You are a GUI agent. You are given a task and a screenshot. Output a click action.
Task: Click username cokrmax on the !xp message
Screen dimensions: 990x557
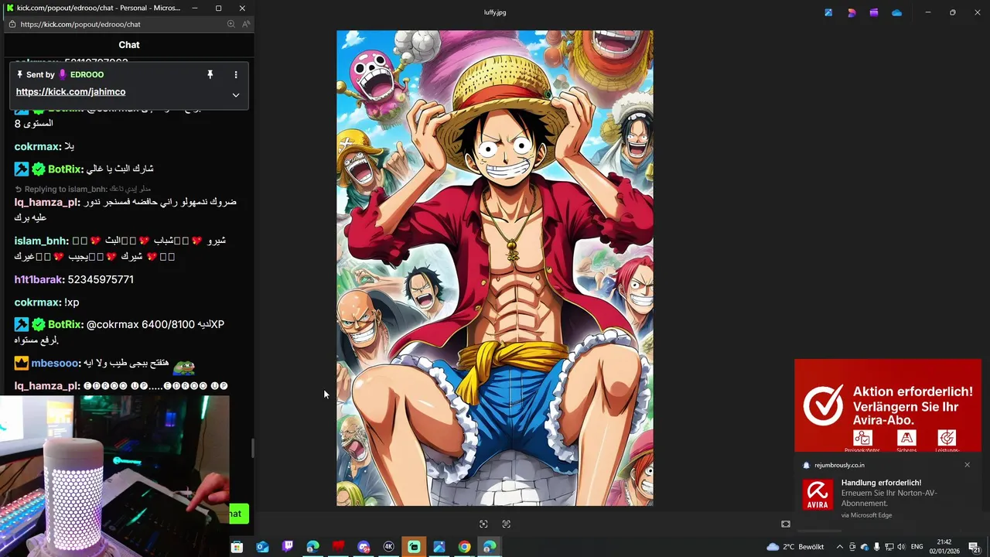tap(37, 302)
